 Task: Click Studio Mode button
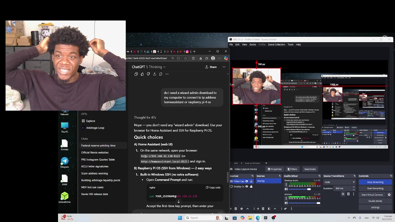375,201
